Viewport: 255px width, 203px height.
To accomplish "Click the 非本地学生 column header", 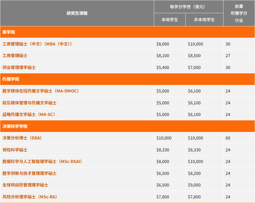I will pyautogui.click(x=204, y=20).
